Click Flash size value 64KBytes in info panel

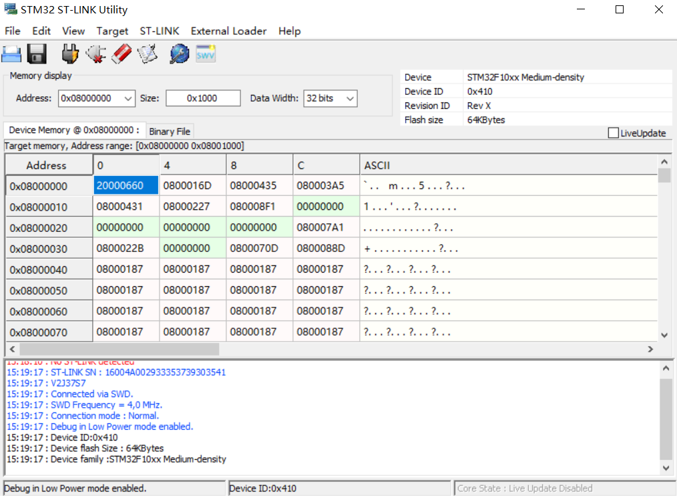(x=486, y=120)
